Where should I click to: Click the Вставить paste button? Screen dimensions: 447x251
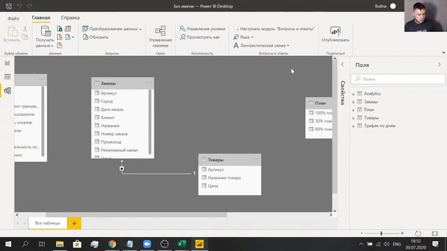(12, 34)
